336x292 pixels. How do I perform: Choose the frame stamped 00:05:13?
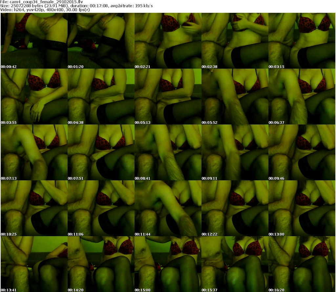pos(168,97)
